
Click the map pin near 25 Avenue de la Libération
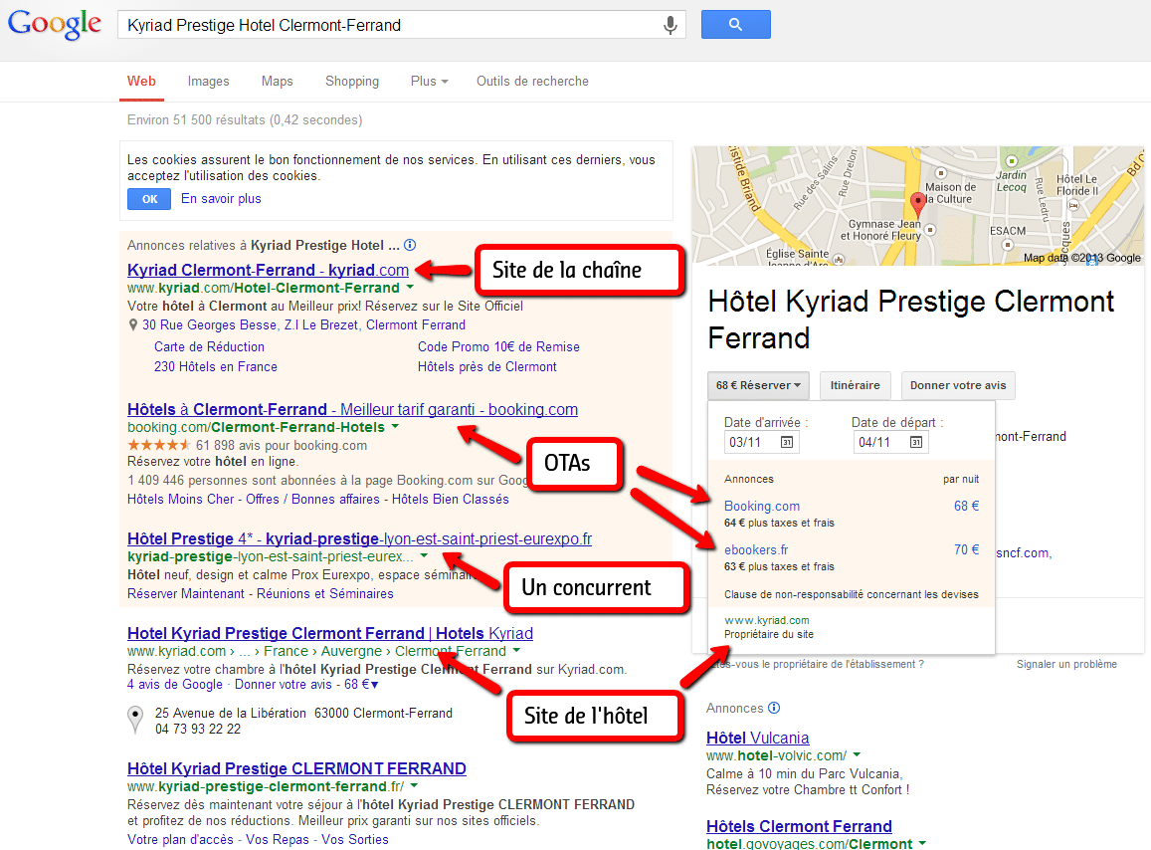[135, 720]
